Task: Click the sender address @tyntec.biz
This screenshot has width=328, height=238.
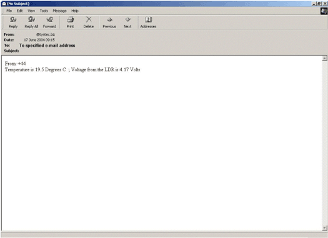Action: [x=46, y=34]
